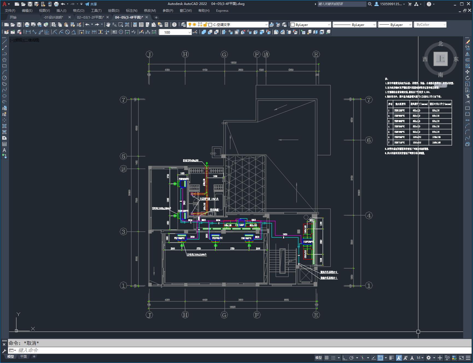Toggle the grid display in status bar
The height and width of the screenshot is (363, 473).
[x=327, y=358]
